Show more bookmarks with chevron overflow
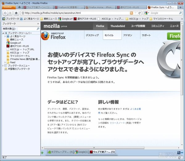This screenshot has width=185, height=161. [x=182, y=19]
